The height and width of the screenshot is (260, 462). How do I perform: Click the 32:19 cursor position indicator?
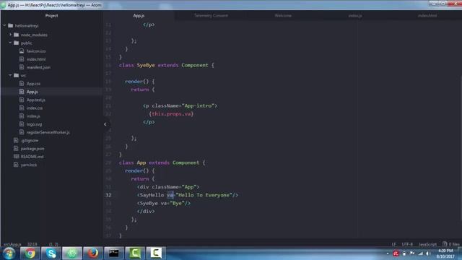(32, 244)
